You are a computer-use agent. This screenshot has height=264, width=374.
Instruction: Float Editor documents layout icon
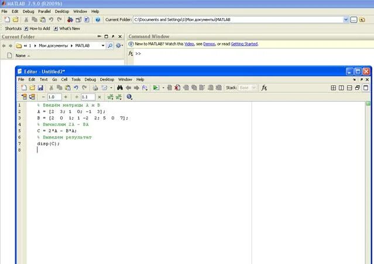point(358,88)
